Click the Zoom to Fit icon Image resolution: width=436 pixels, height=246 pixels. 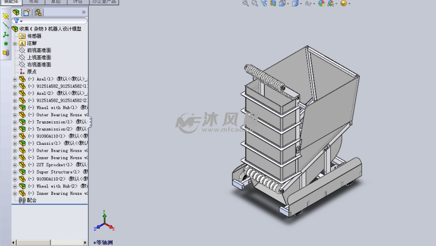(x=245, y=3)
